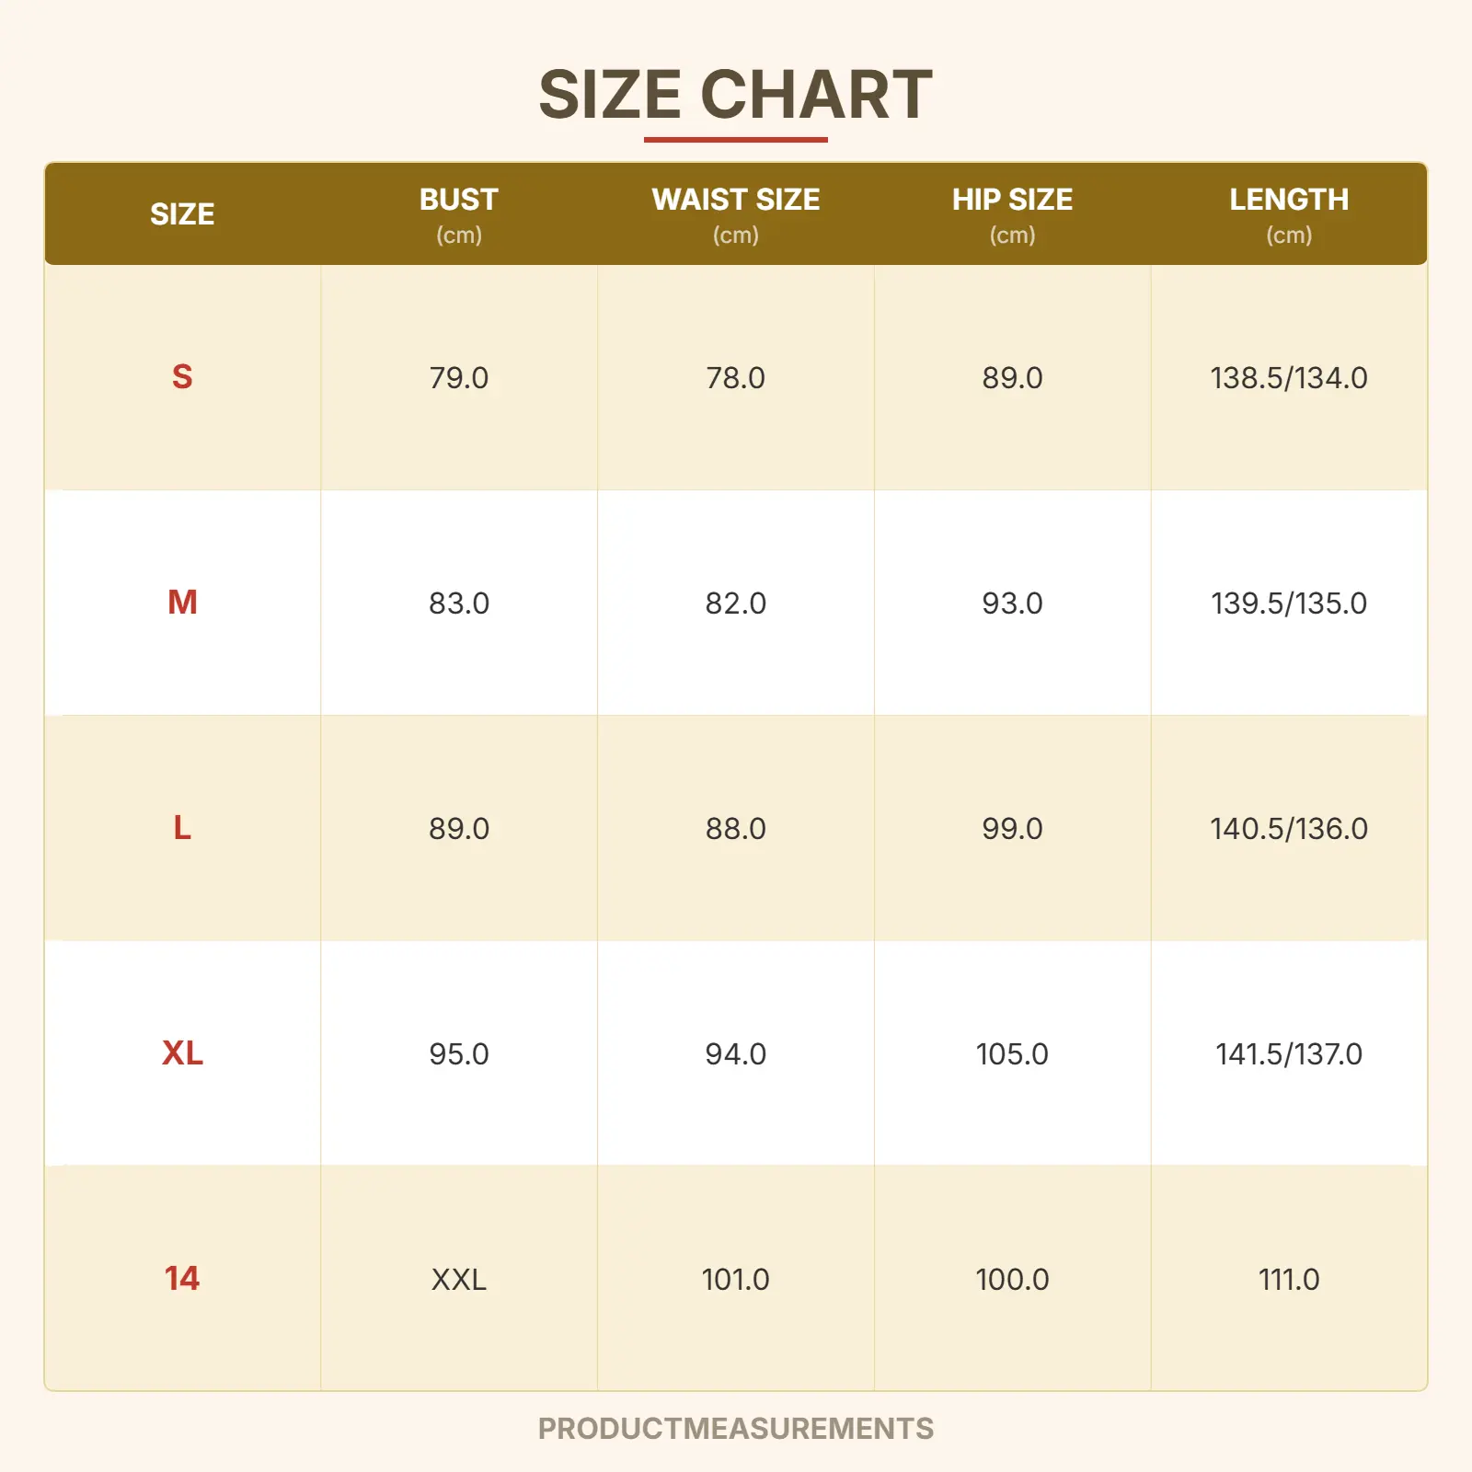Click the 99.0 hip value
This screenshot has height=1472, width=1472.
[x=1012, y=829]
